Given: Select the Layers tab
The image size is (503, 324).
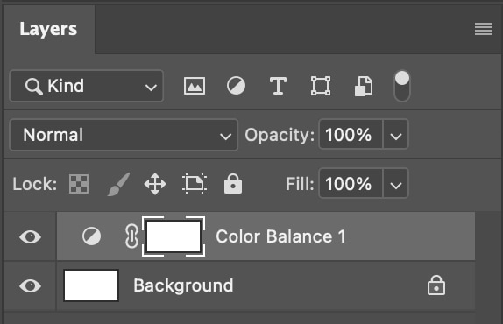Looking at the screenshot, I should pos(48,29).
